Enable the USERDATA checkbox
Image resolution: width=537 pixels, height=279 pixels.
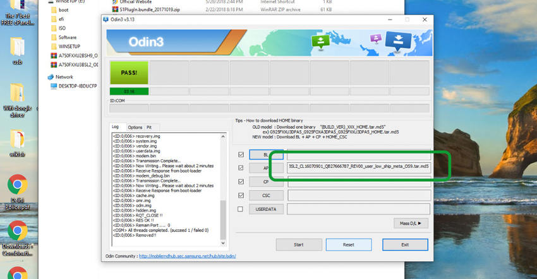click(x=241, y=209)
